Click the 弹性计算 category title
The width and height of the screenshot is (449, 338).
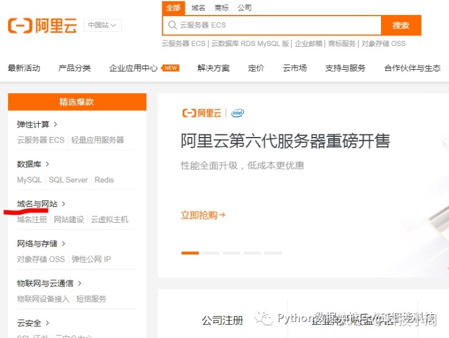click(x=33, y=124)
